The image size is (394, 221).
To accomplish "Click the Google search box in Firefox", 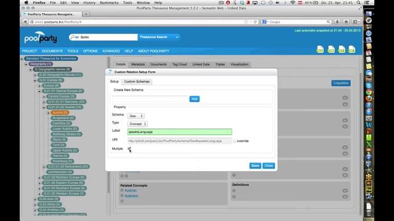I will (x=297, y=22).
